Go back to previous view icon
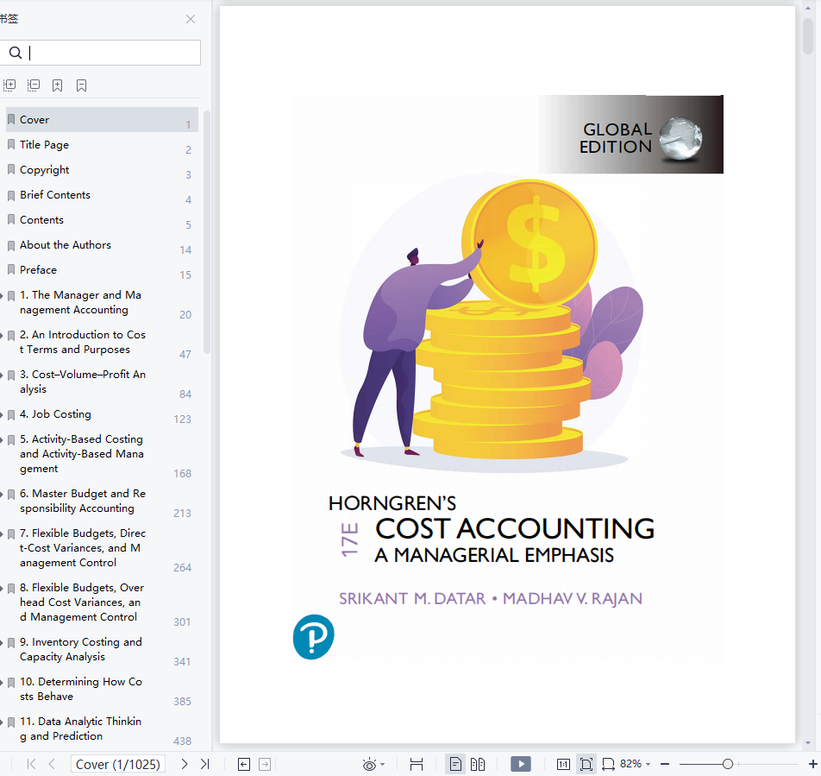Screen dimensions: 821x776 [x=244, y=765]
